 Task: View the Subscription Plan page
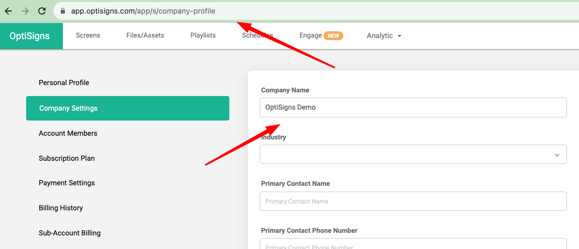(x=66, y=158)
